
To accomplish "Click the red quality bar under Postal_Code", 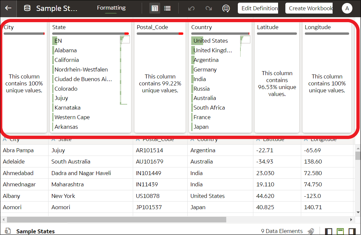I will pyautogui.click(x=180, y=33).
